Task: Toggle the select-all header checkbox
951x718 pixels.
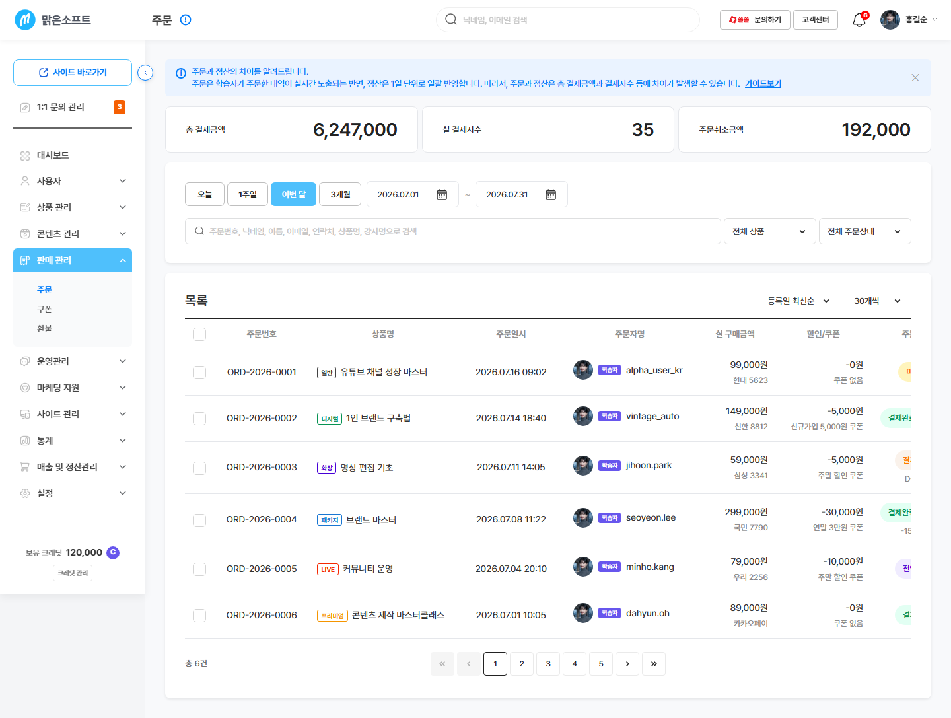Action: click(199, 334)
